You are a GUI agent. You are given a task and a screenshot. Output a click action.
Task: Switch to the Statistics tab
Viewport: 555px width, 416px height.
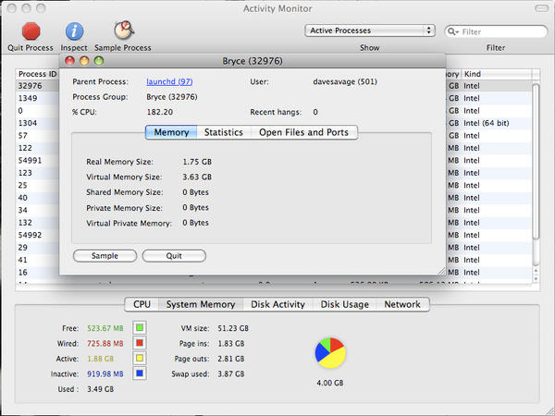(224, 132)
